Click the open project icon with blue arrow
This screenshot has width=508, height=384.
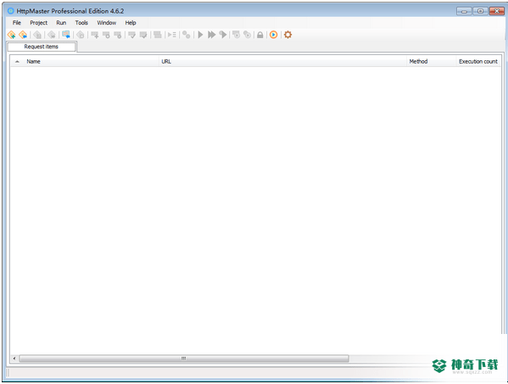23,35
